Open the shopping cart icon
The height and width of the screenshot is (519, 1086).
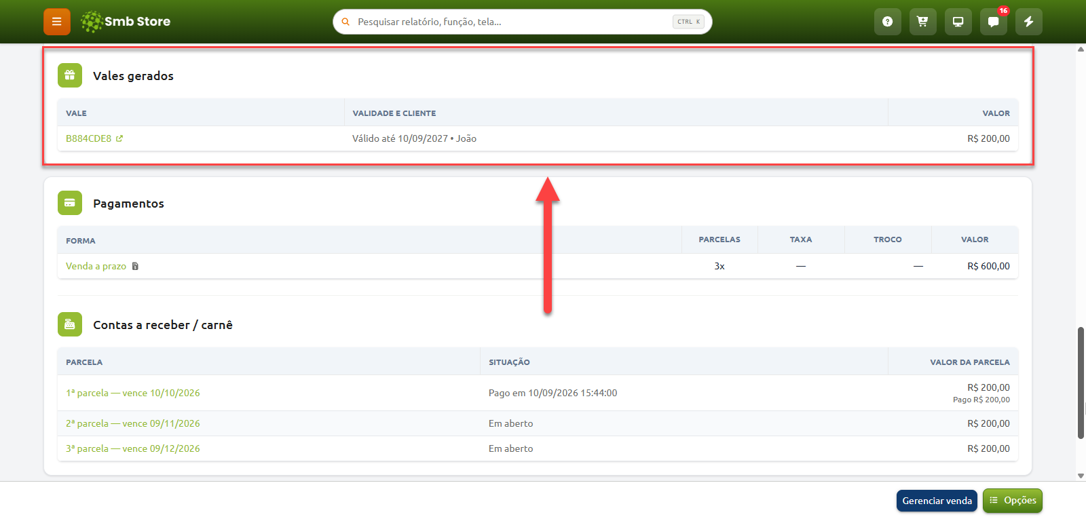click(x=922, y=22)
